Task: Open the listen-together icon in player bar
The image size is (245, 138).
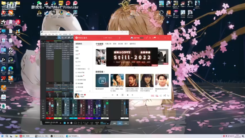Action: point(164,96)
